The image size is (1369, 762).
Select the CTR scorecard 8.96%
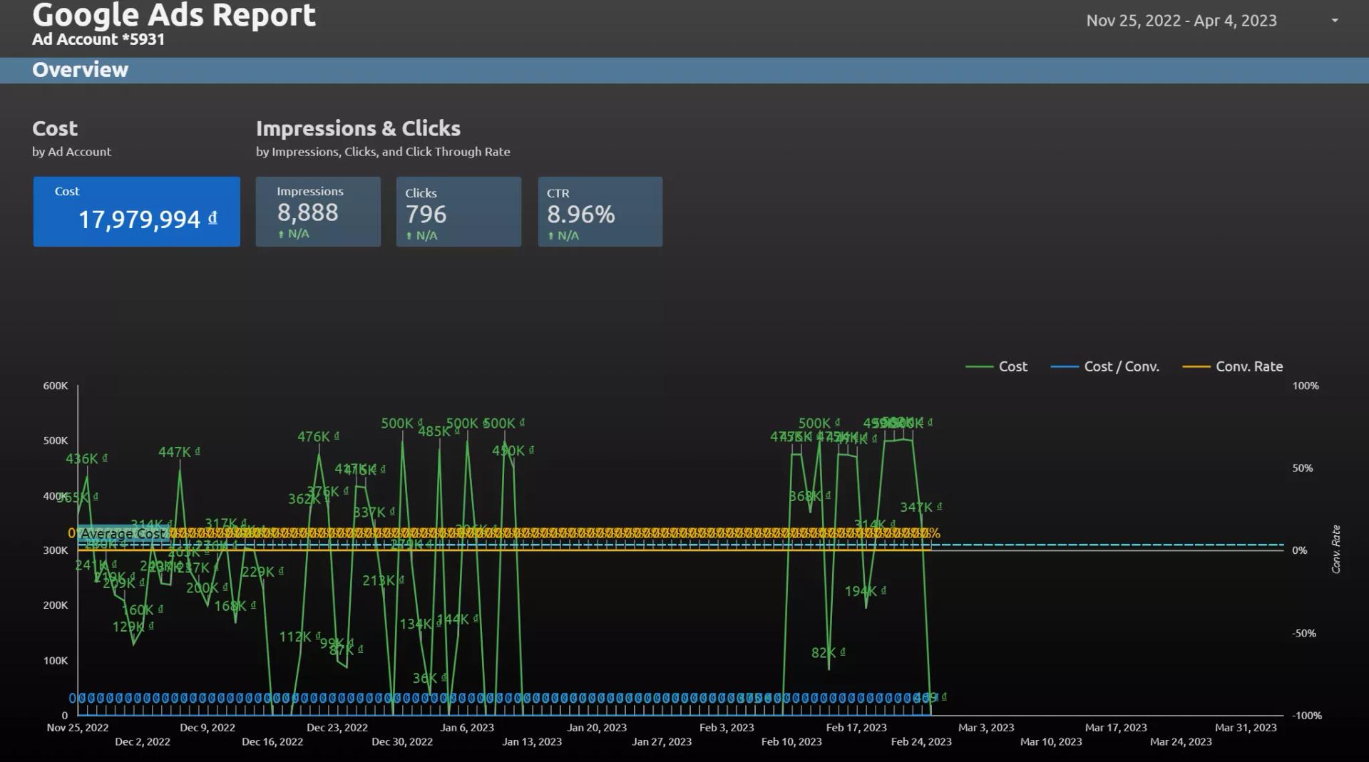[600, 212]
